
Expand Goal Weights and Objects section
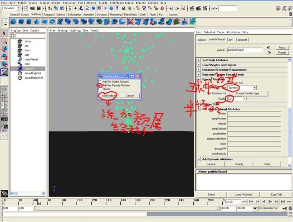(199, 65)
